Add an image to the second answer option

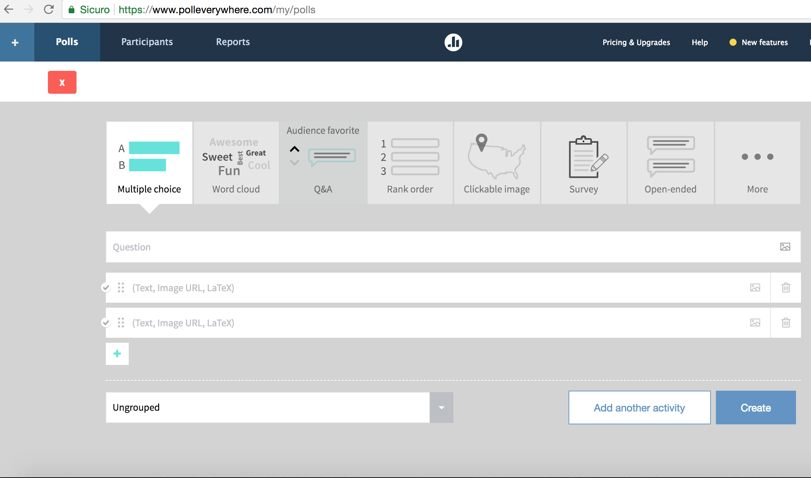[755, 323]
